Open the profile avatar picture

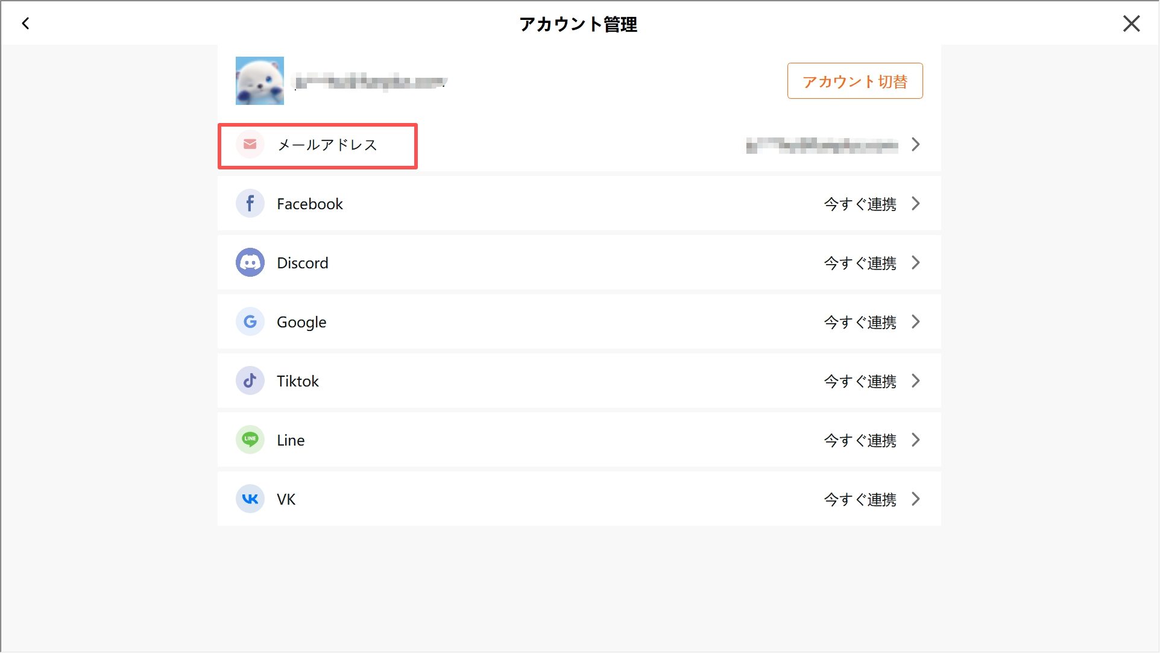[259, 81]
